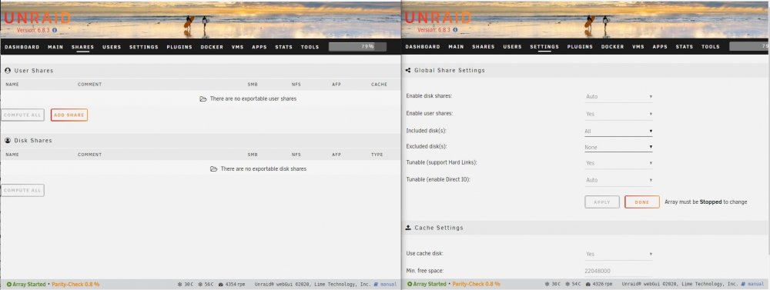The width and height of the screenshot is (770, 290).
Task: Click manual book icon in right window footer
Action: (x=744, y=284)
